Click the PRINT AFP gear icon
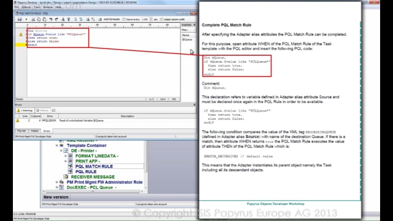The height and width of the screenshot is (221, 393). click(71, 161)
